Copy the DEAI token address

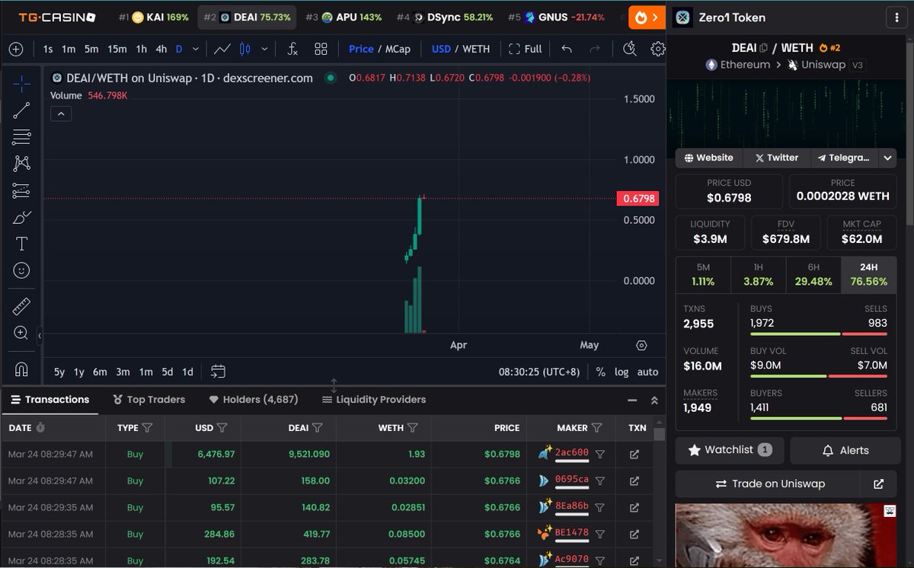click(x=764, y=48)
